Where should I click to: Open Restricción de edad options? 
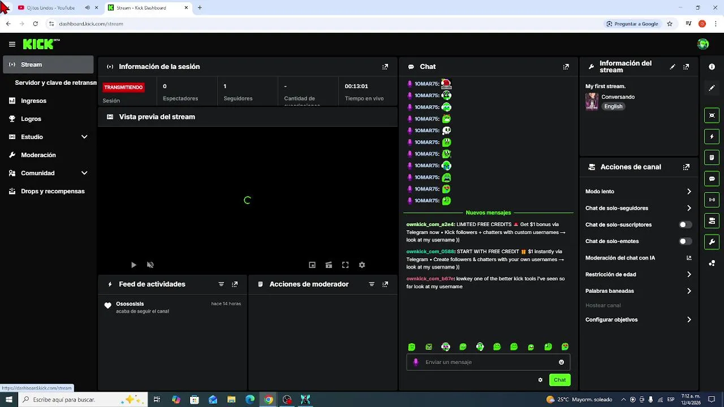639,274
